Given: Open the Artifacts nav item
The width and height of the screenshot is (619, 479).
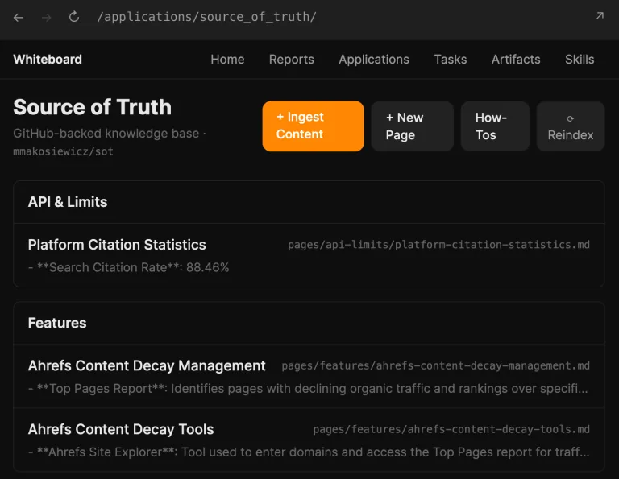Looking at the screenshot, I should pos(516,59).
